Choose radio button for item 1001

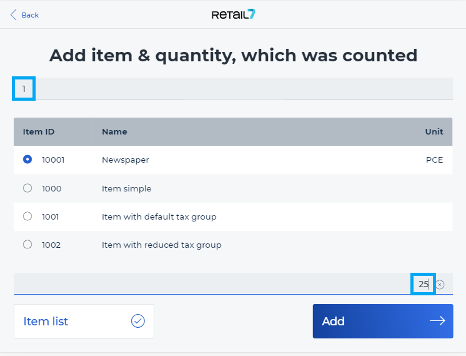click(27, 216)
